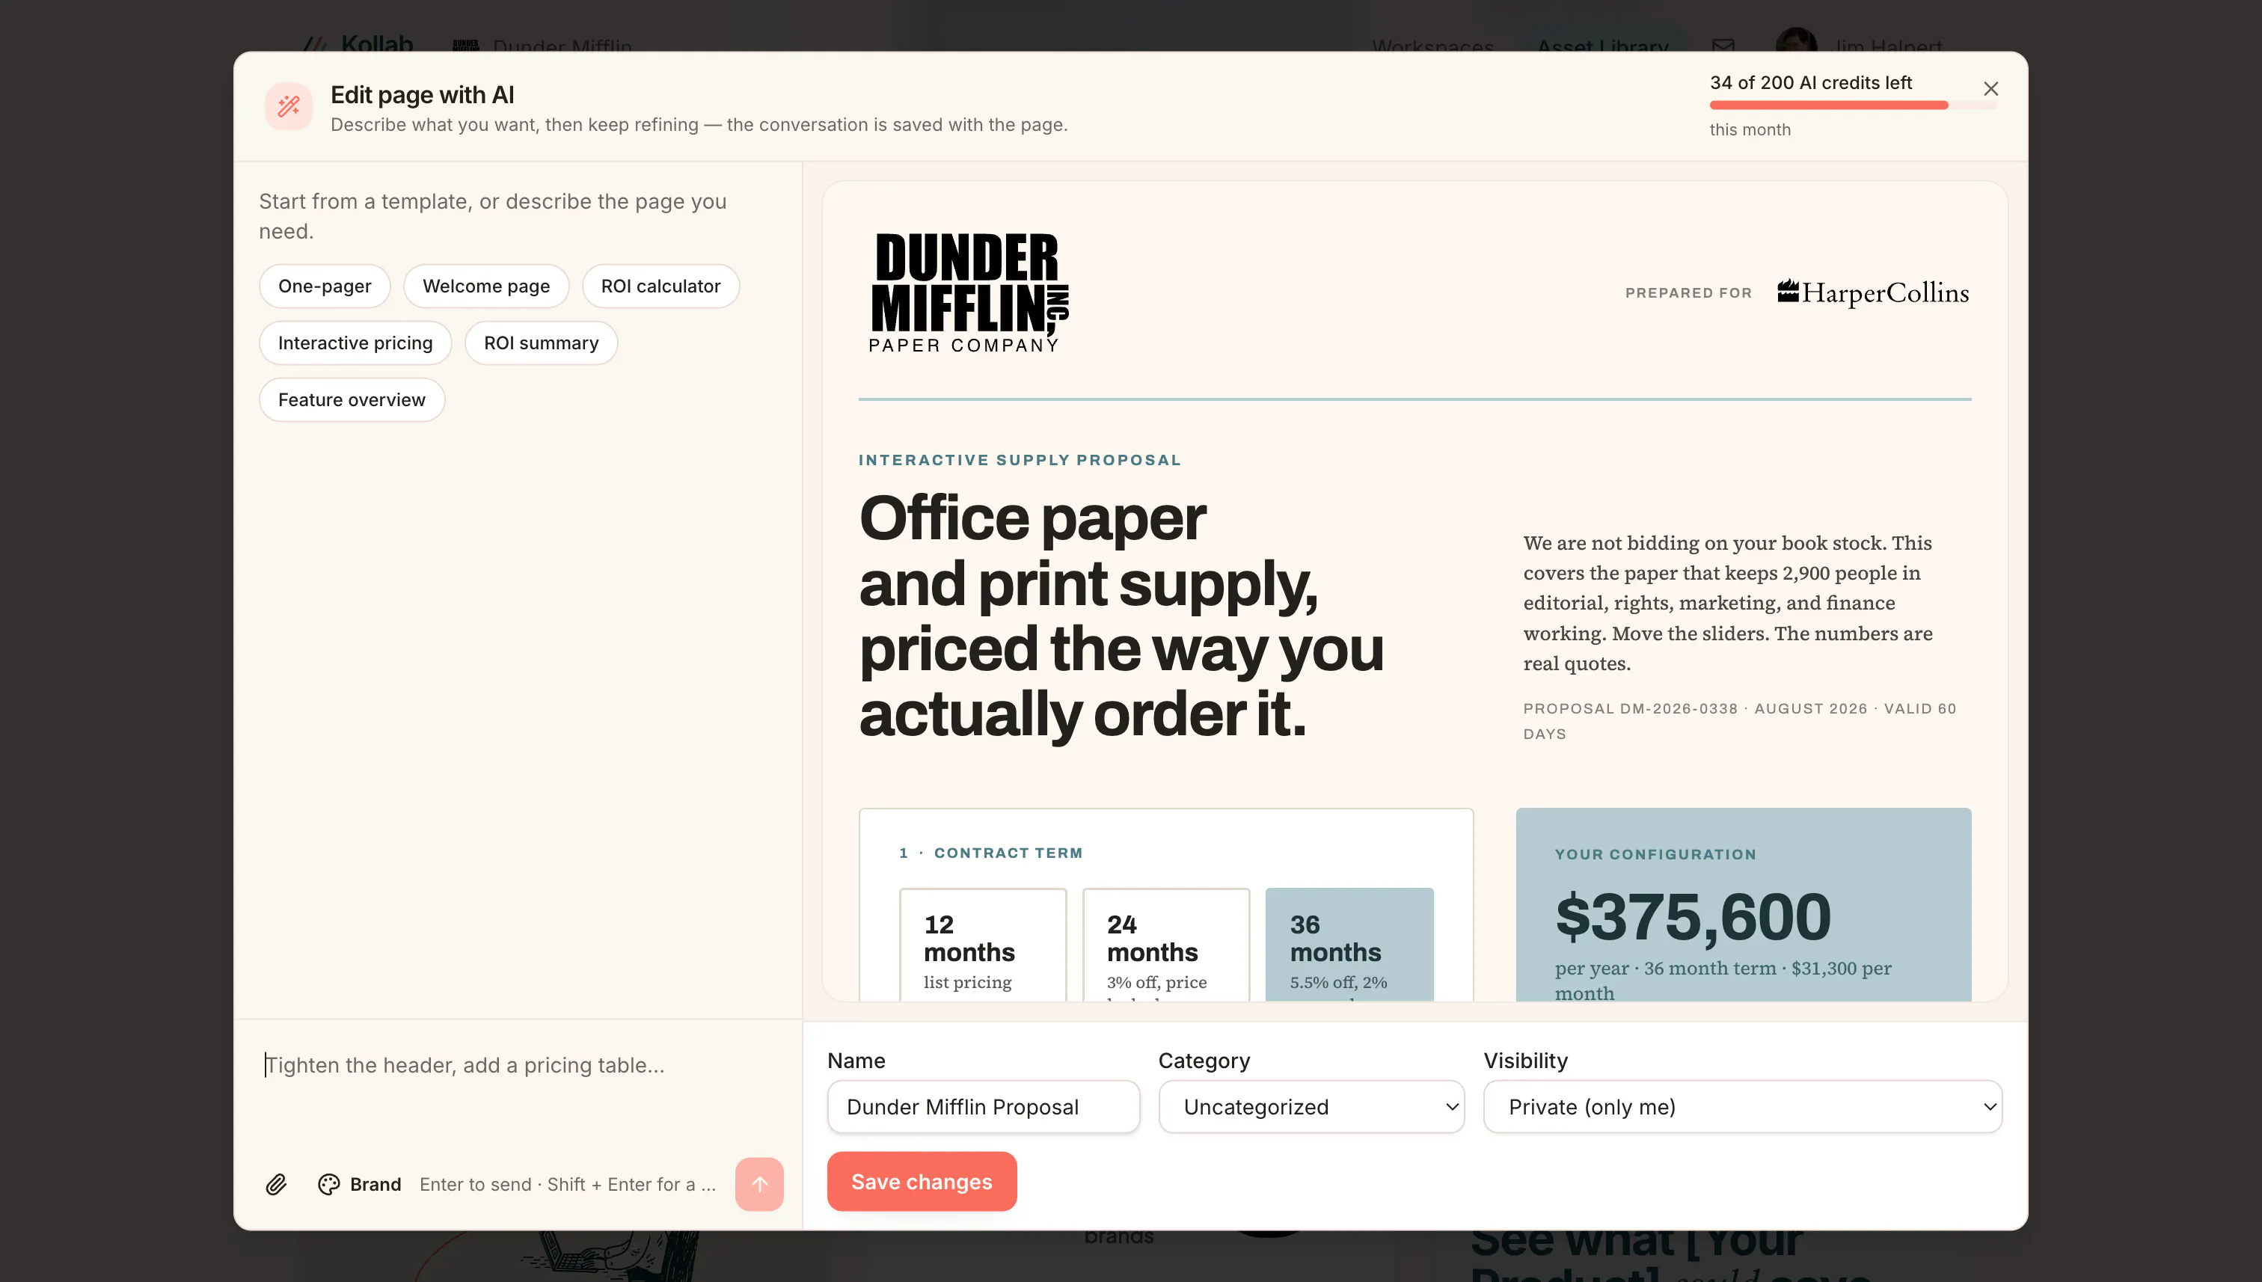Click the Kollab logo in background header

click(x=358, y=44)
